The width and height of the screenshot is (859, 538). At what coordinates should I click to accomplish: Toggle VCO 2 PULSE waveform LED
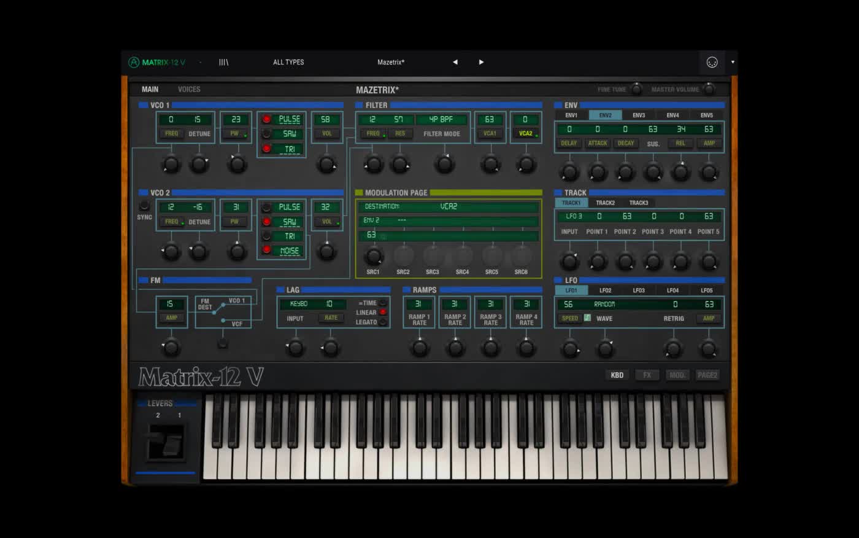[x=267, y=207]
